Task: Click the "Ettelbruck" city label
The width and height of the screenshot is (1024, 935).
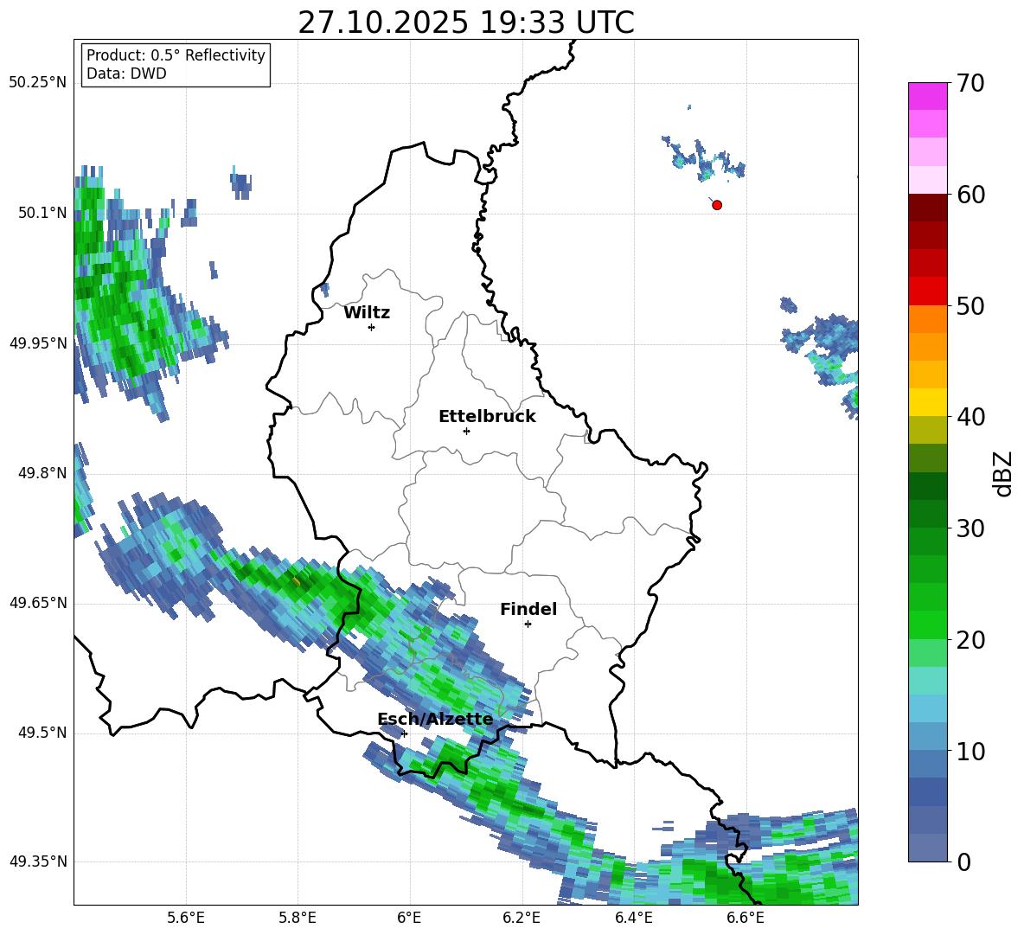Action: (487, 417)
